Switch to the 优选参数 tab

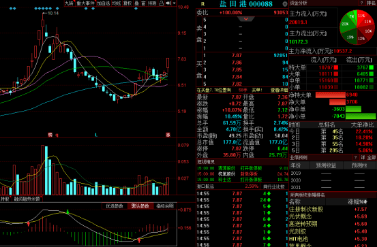point(115,206)
